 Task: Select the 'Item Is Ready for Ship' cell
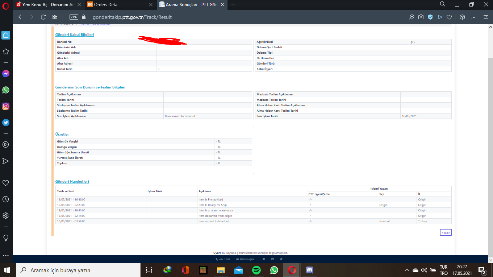(x=252, y=205)
